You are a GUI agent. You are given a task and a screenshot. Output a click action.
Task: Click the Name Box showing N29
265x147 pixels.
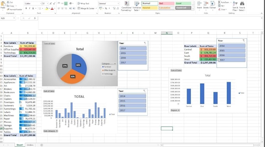point(8,18)
